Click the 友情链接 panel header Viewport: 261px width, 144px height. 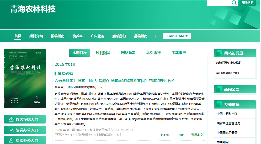click(235, 105)
